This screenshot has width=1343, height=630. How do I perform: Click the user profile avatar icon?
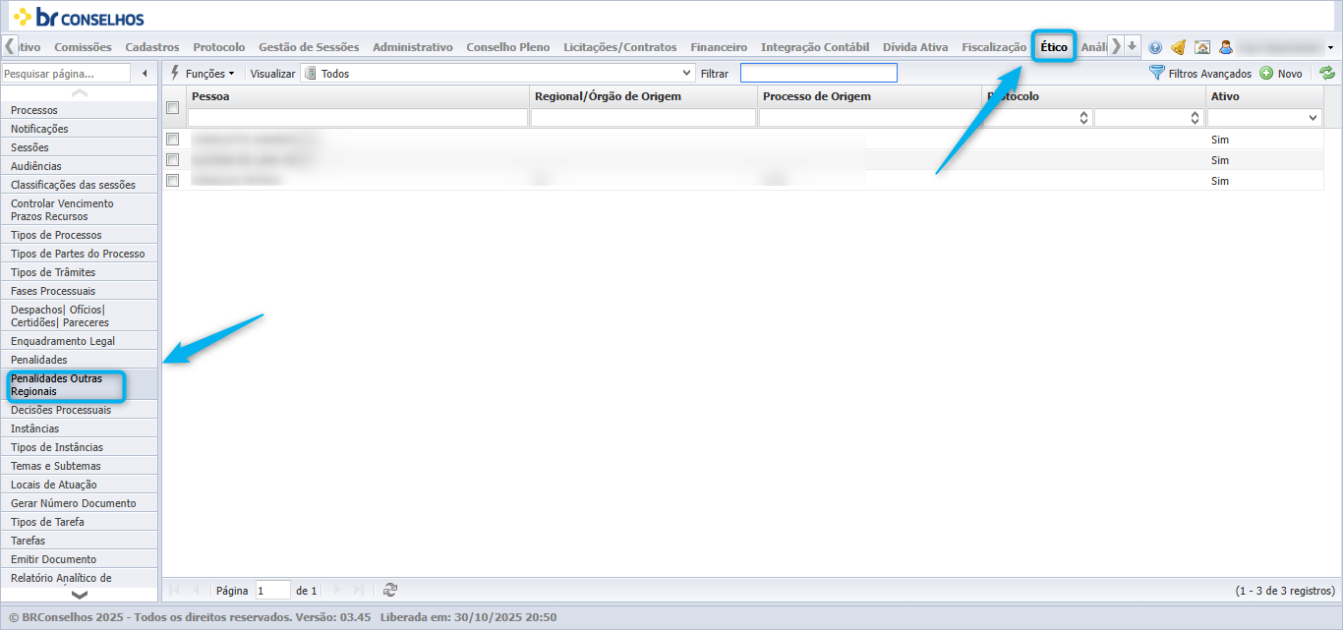[x=1226, y=47]
